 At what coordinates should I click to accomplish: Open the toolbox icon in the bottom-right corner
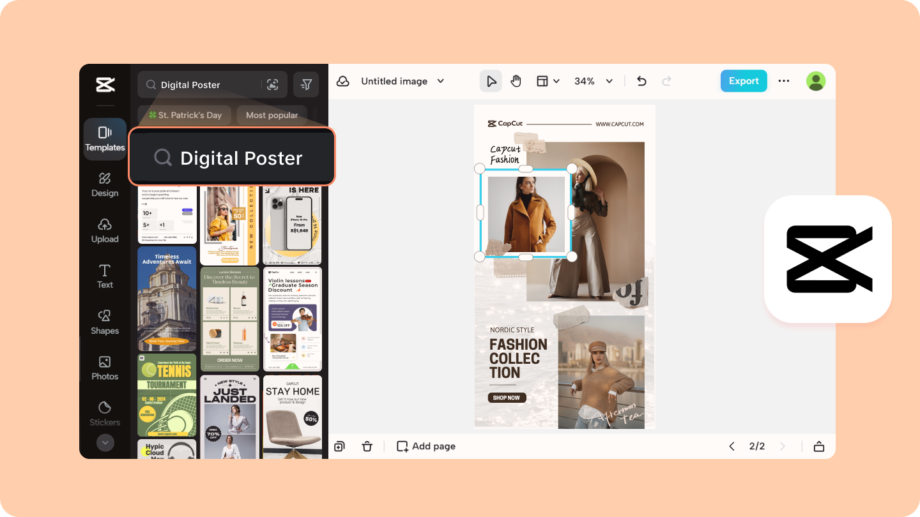(819, 446)
